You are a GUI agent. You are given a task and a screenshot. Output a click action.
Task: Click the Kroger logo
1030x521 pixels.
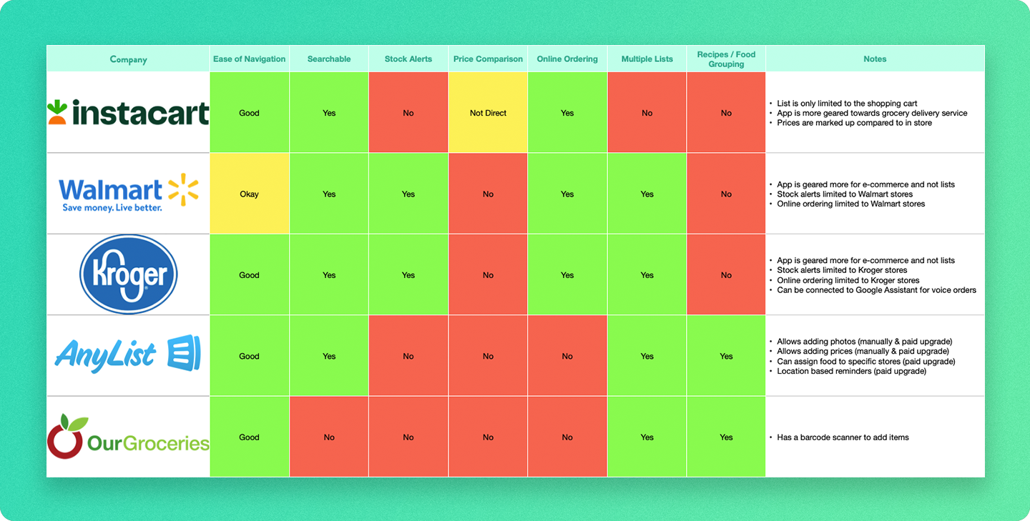click(x=129, y=274)
